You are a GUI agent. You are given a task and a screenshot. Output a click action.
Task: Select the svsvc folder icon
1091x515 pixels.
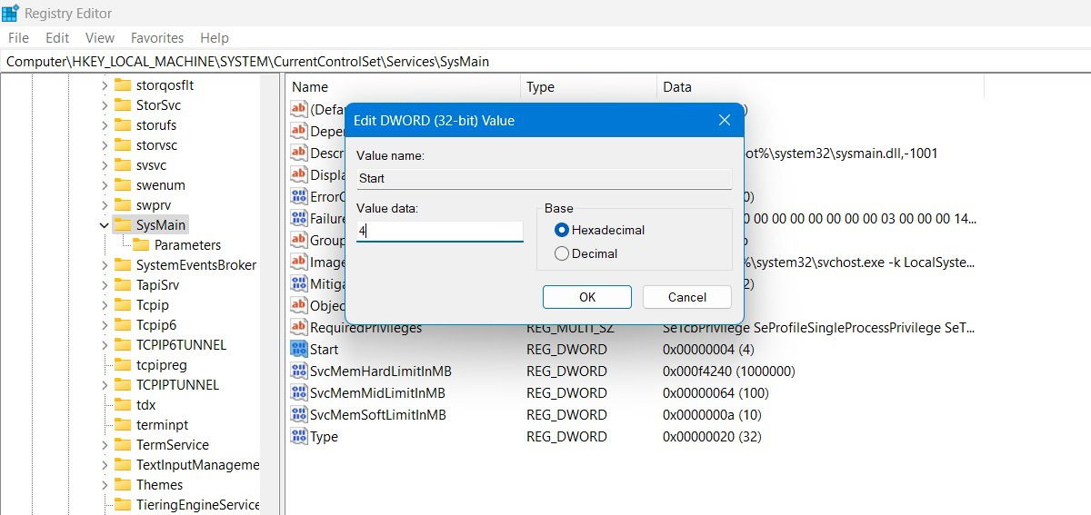coord(122,165)
